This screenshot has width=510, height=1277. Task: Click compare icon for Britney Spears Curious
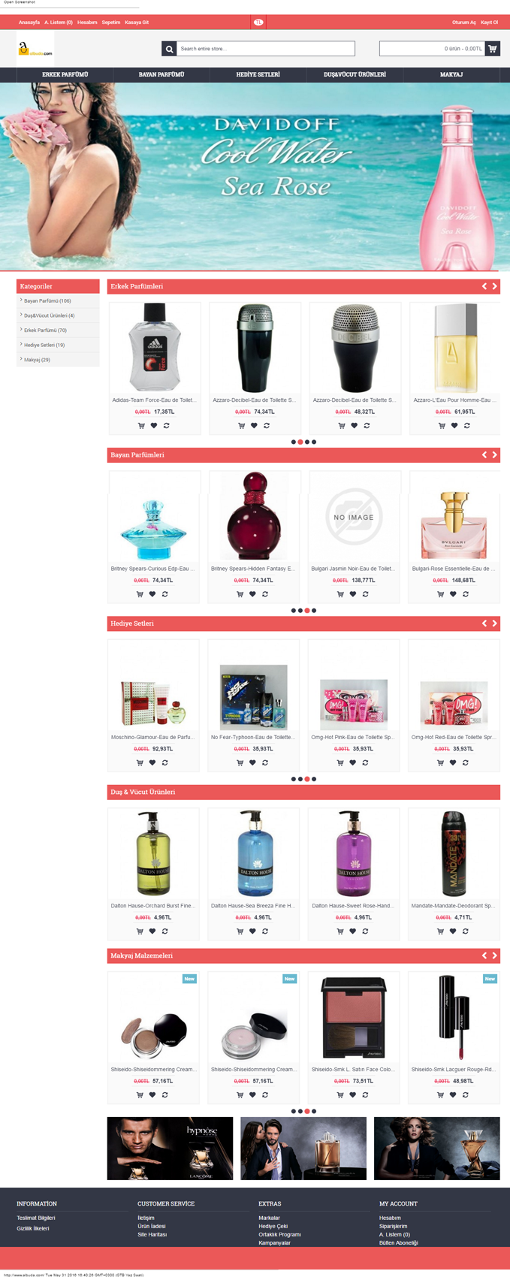[x=165, y=594]
